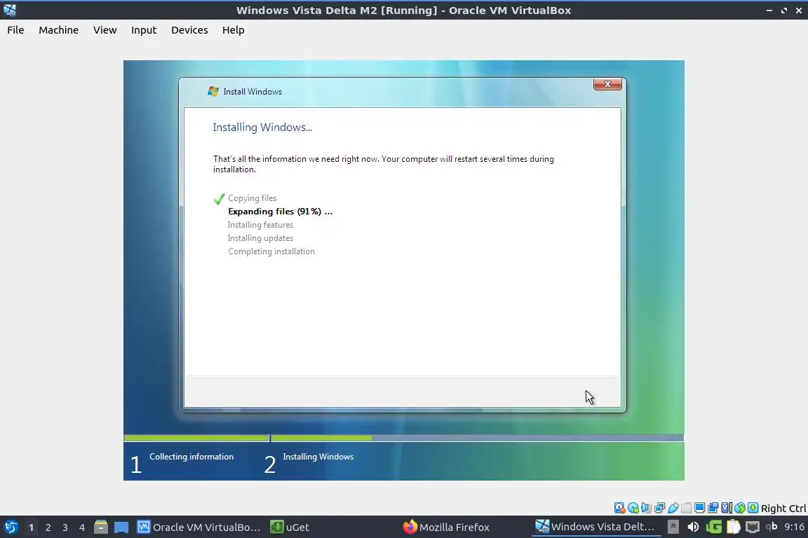808x538 pixels.
Task: Minimize the VirtualBox window
Action: [x=769, y=10]
